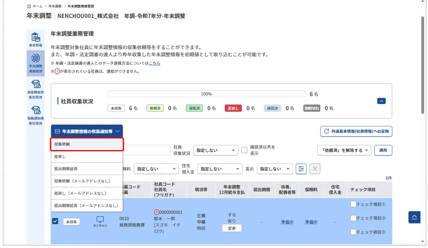
Task: Click the 変更 button in 年末調整 column
Action: [x=232, y=228]
